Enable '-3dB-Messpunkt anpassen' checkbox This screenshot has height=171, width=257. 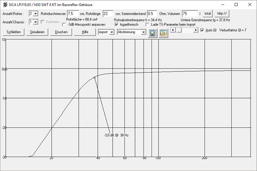(64, 25)
